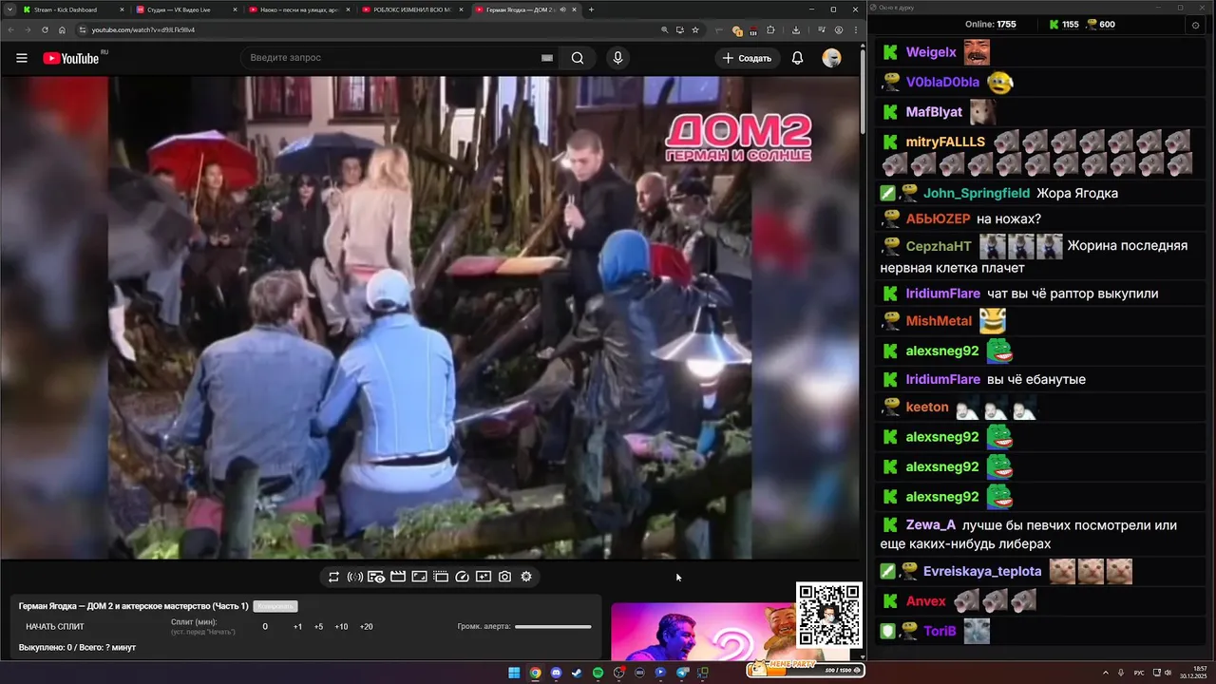1216x684 pixels.
Task: Click username CepzhaHT in chat
Action: (938, 245)
